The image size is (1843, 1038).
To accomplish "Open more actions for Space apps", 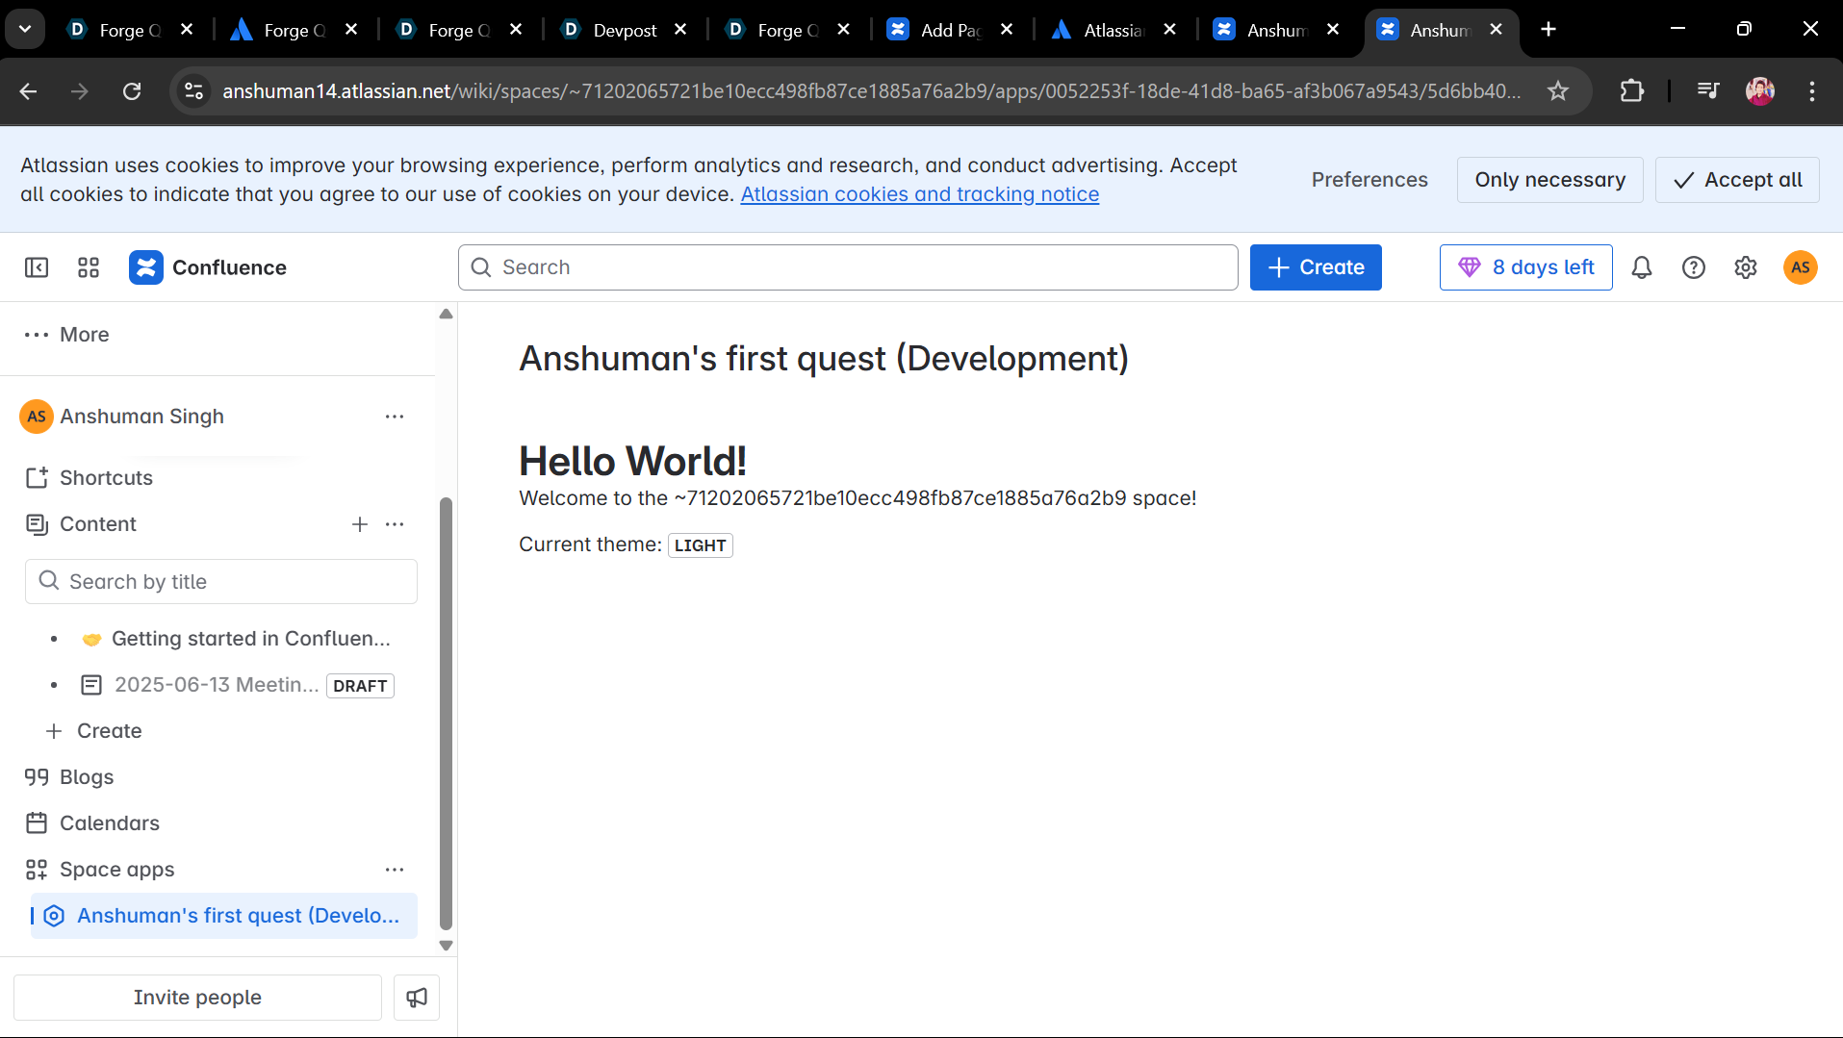I will [395, 870].
